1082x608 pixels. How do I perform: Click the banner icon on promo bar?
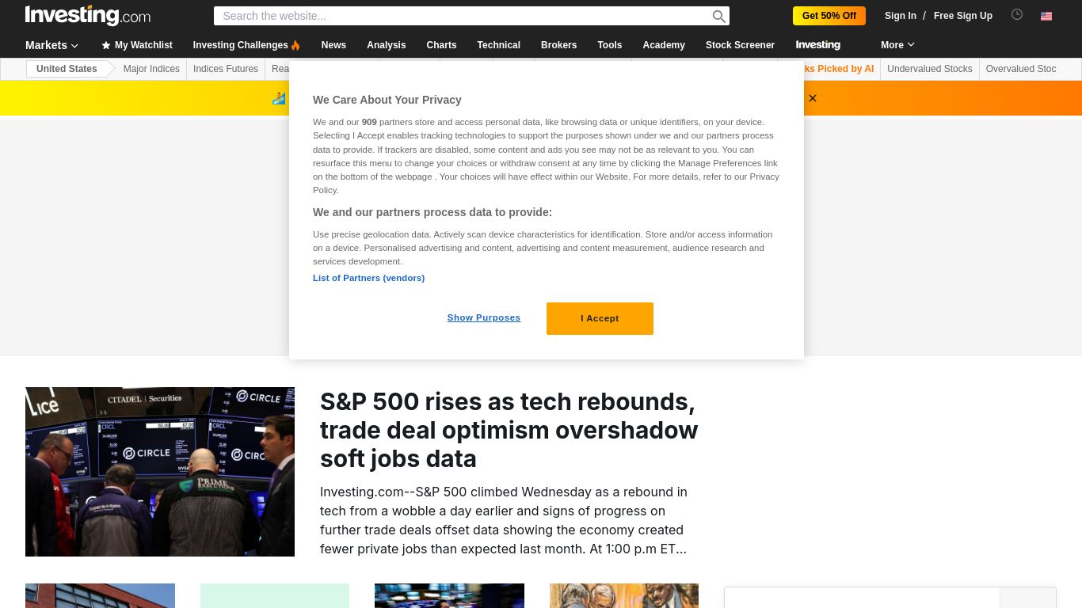point(279,98)
